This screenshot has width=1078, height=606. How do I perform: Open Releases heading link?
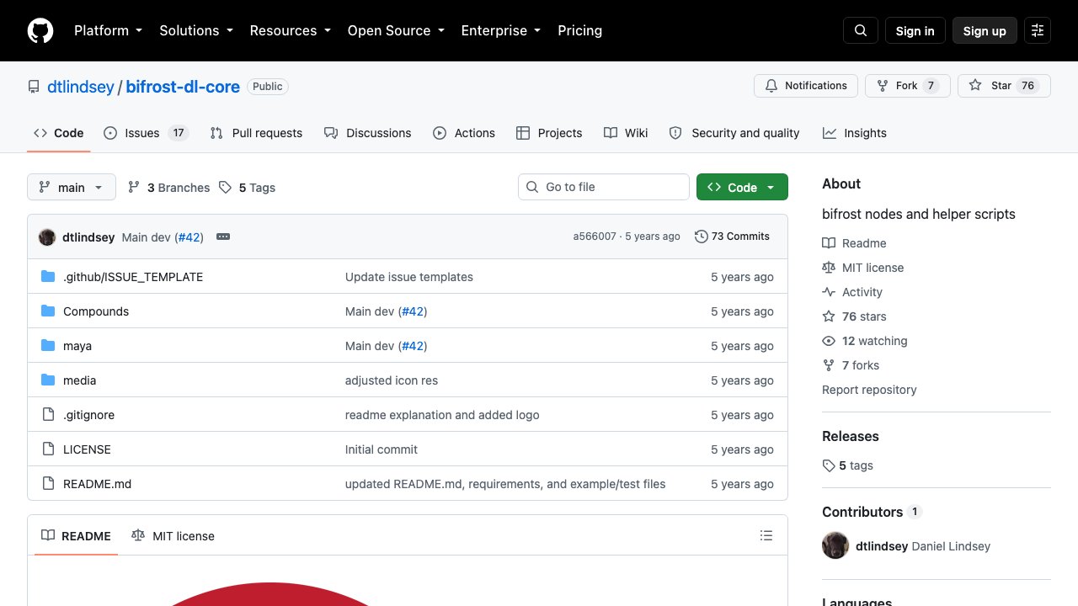(x=851, y=436)
